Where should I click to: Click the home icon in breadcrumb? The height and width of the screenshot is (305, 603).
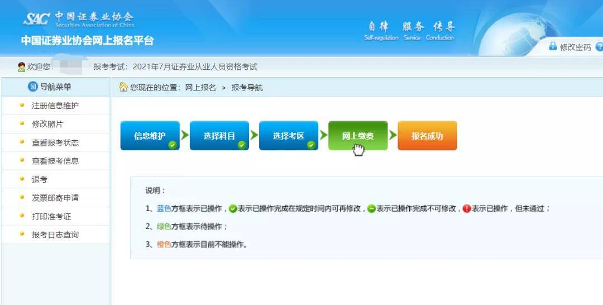123,87
